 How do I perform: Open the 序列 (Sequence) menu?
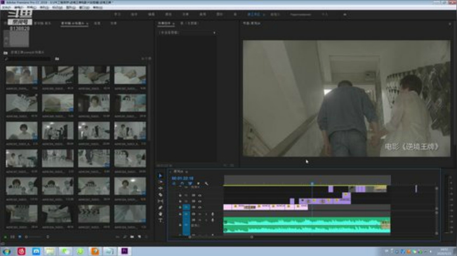[44, 8]
